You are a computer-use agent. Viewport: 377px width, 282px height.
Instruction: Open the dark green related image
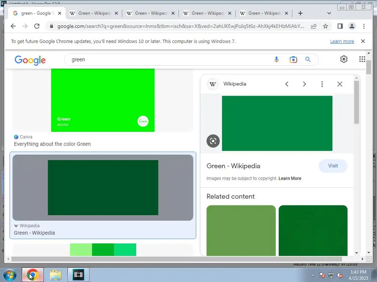(313, 231)
